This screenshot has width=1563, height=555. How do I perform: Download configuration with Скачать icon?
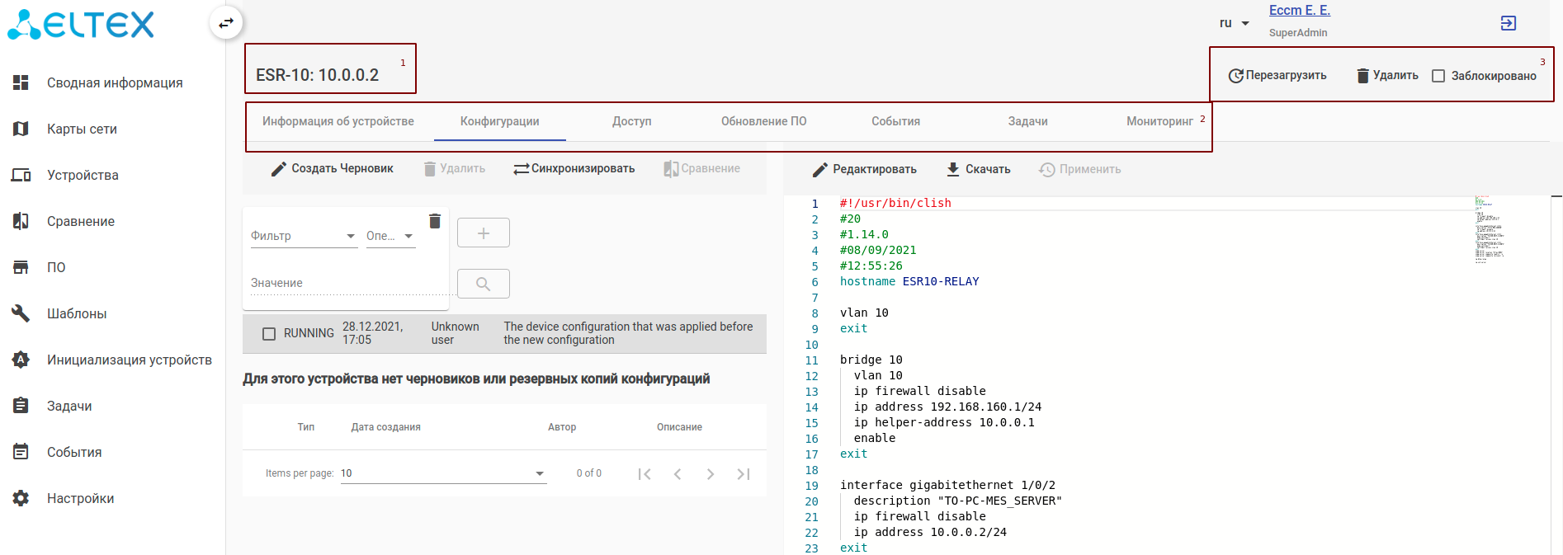coord(953,169)
